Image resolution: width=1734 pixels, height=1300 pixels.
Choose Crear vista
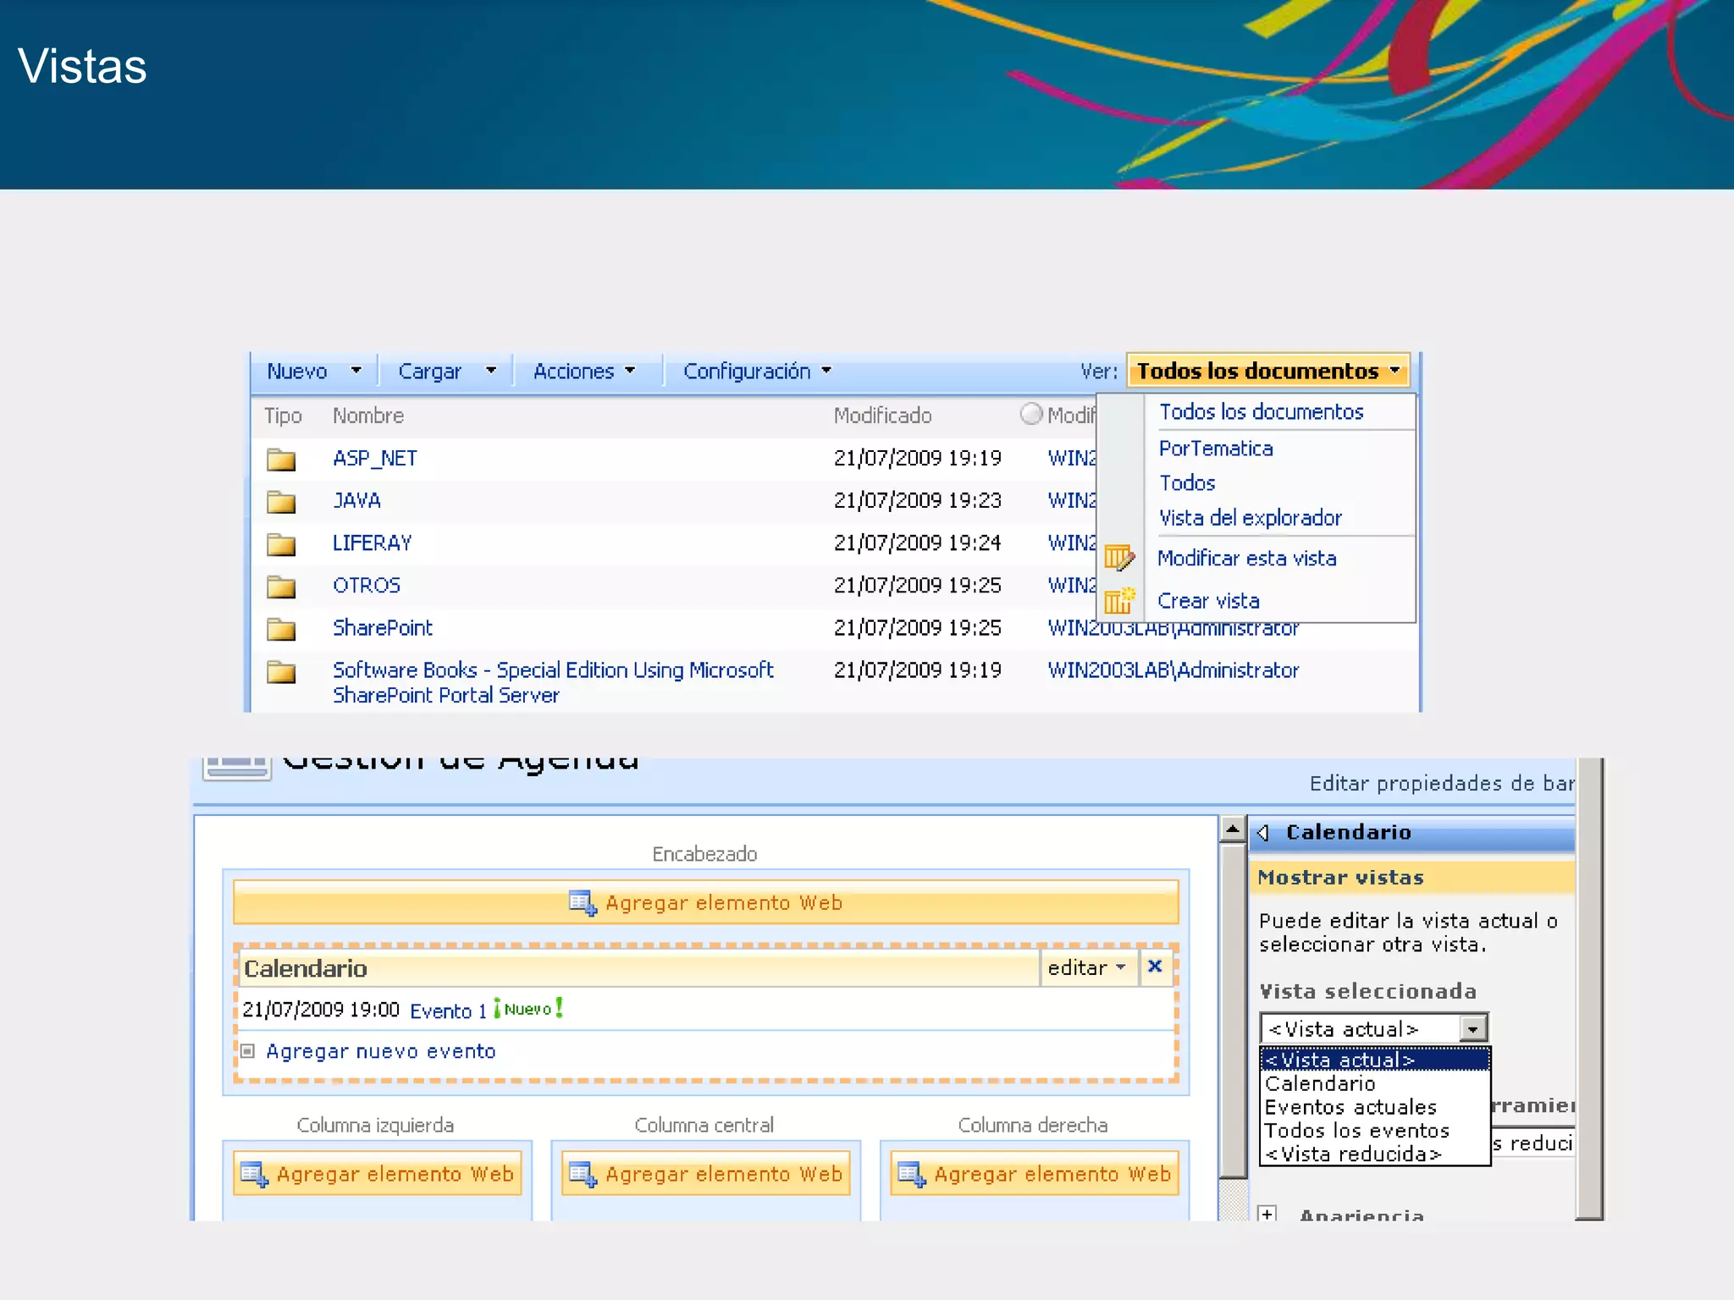click(x=1208, y=601)
